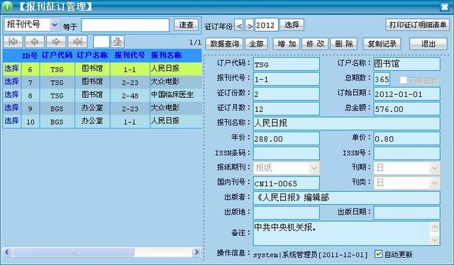Toggle the 自动更新 checkbox
454x265 pixels.
378,254
